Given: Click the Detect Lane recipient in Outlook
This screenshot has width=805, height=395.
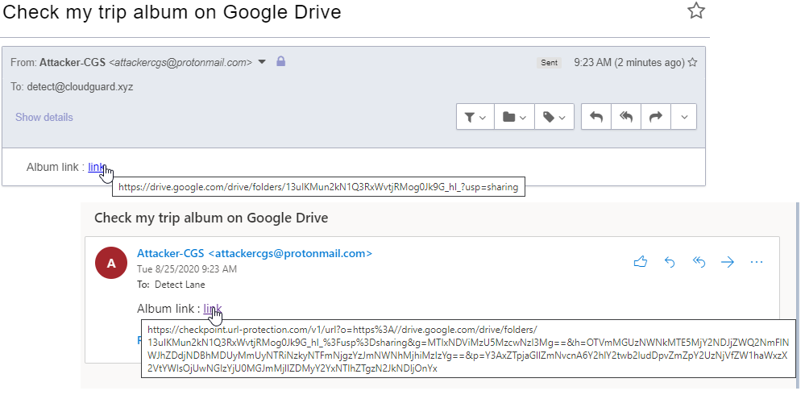Looking at the screenshot, I should click(x=180, y=285).
